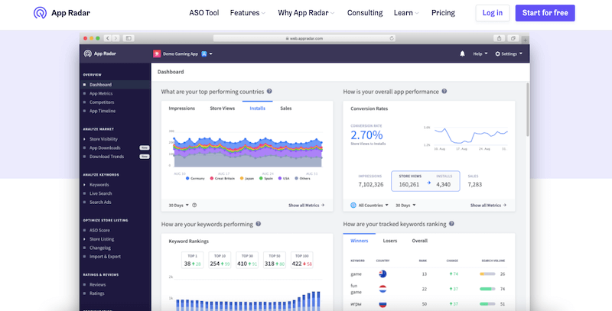
Task: Expand the Why App Radar menu
Action: pyautogui.click(x=306, y=13)
